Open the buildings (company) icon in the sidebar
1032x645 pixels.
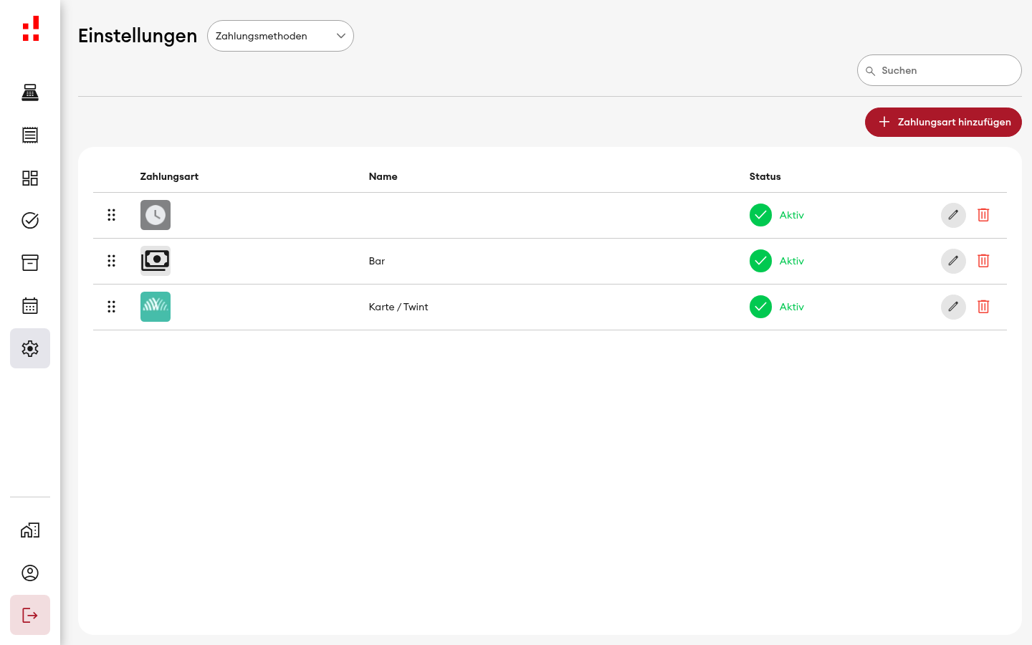click(30, 530)
